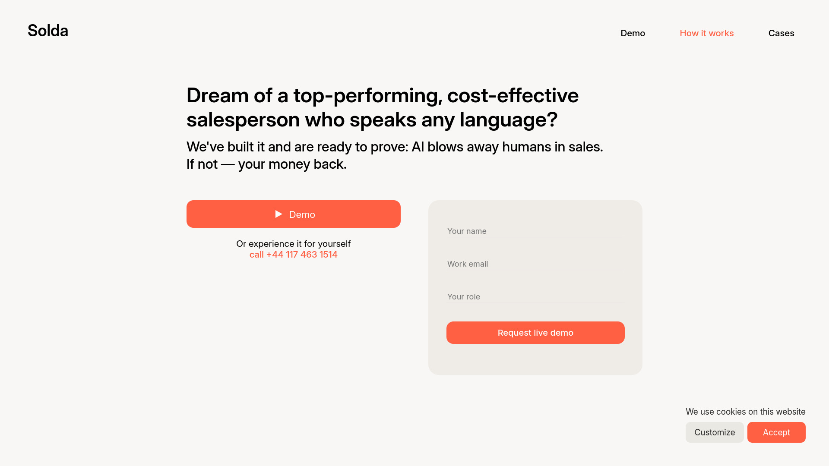The width and height of the screenshot is (829, 466).
Task: Click the orange Demo button
Action: [x=293, y=214]
